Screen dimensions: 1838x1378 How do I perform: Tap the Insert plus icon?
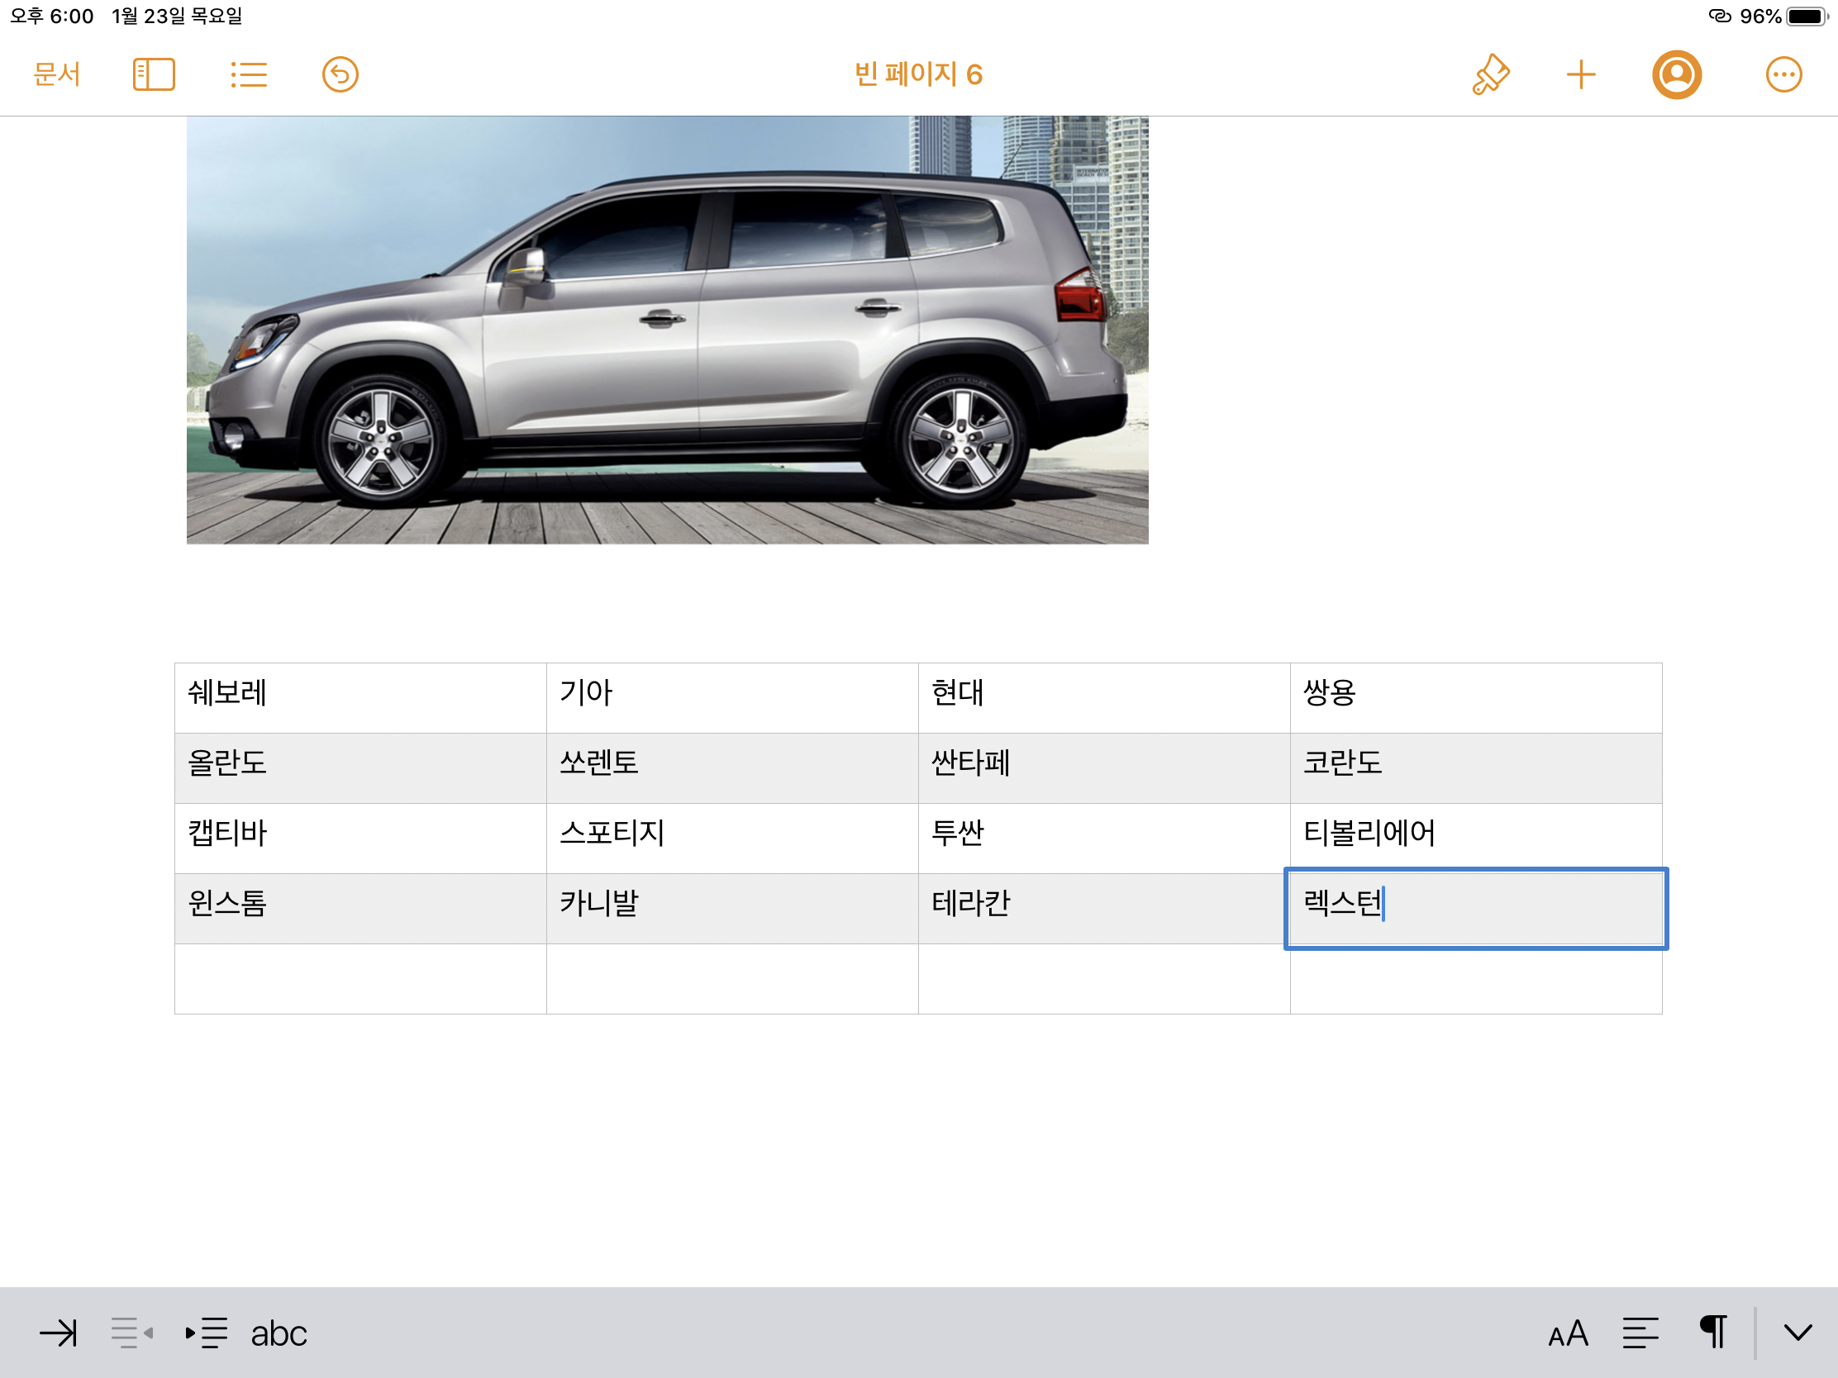click(x=1580, y=74)
